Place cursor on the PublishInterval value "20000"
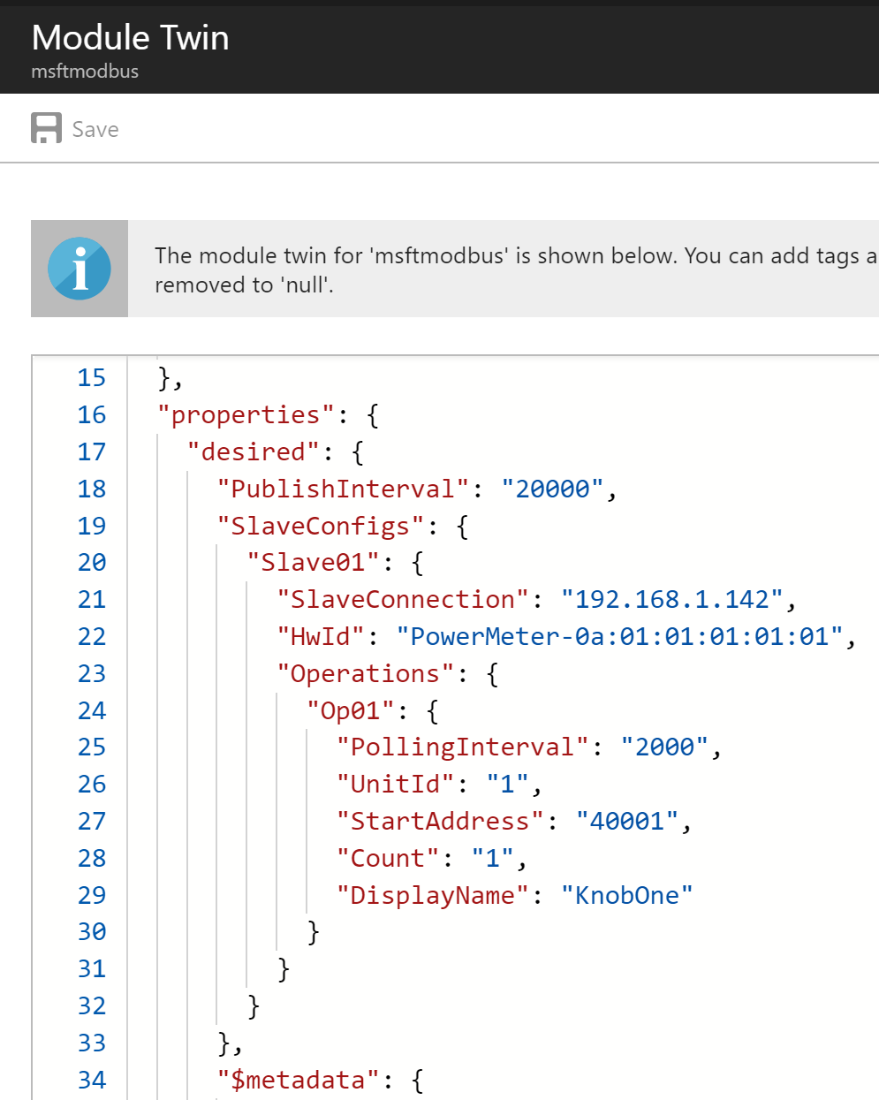The width and height of the screenshot is (879, 1100). point(552,489)
